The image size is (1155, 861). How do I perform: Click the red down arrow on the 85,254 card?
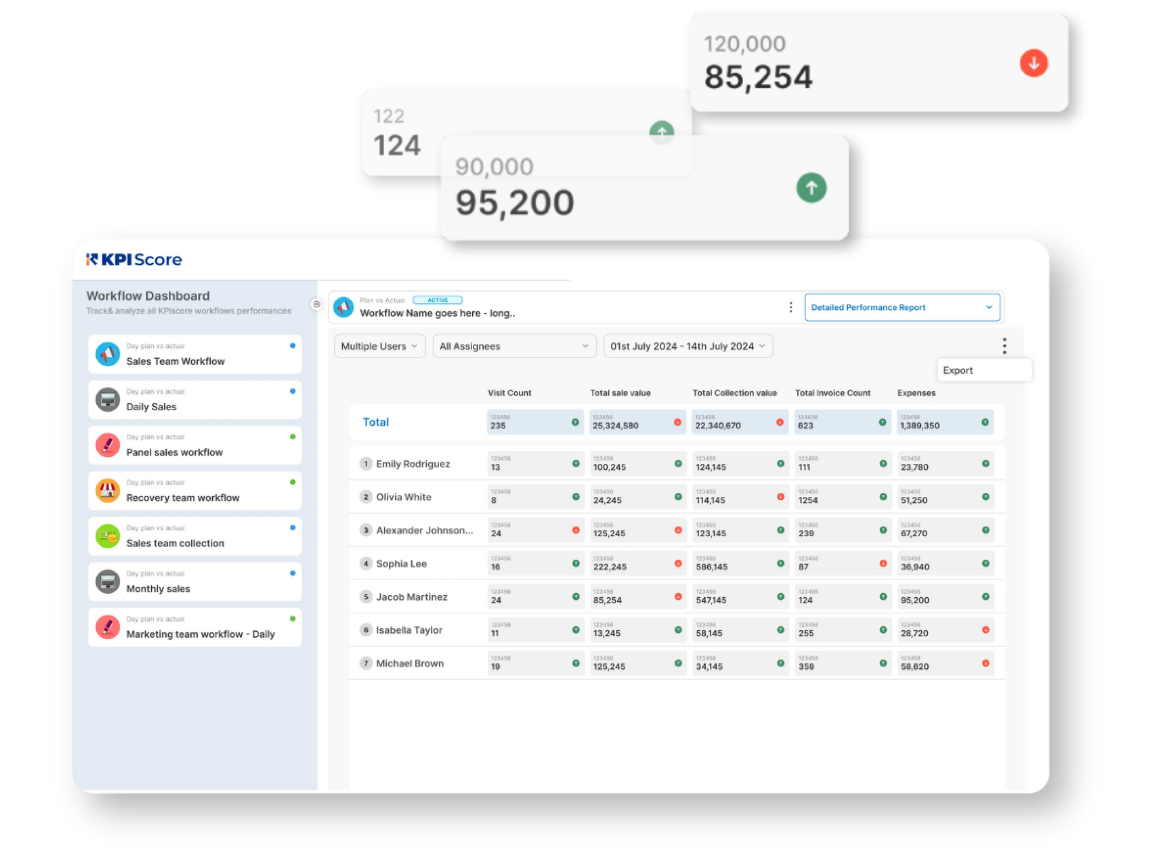[x=1033, y=63]
